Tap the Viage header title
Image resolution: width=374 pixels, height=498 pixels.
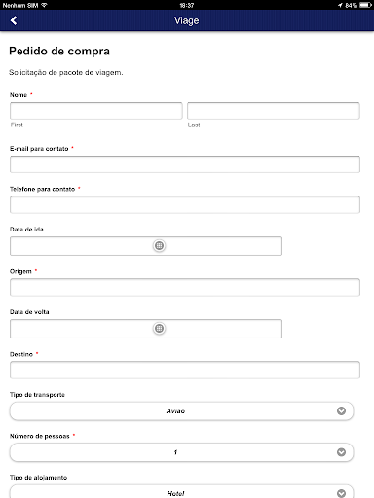tap(187, 20)
